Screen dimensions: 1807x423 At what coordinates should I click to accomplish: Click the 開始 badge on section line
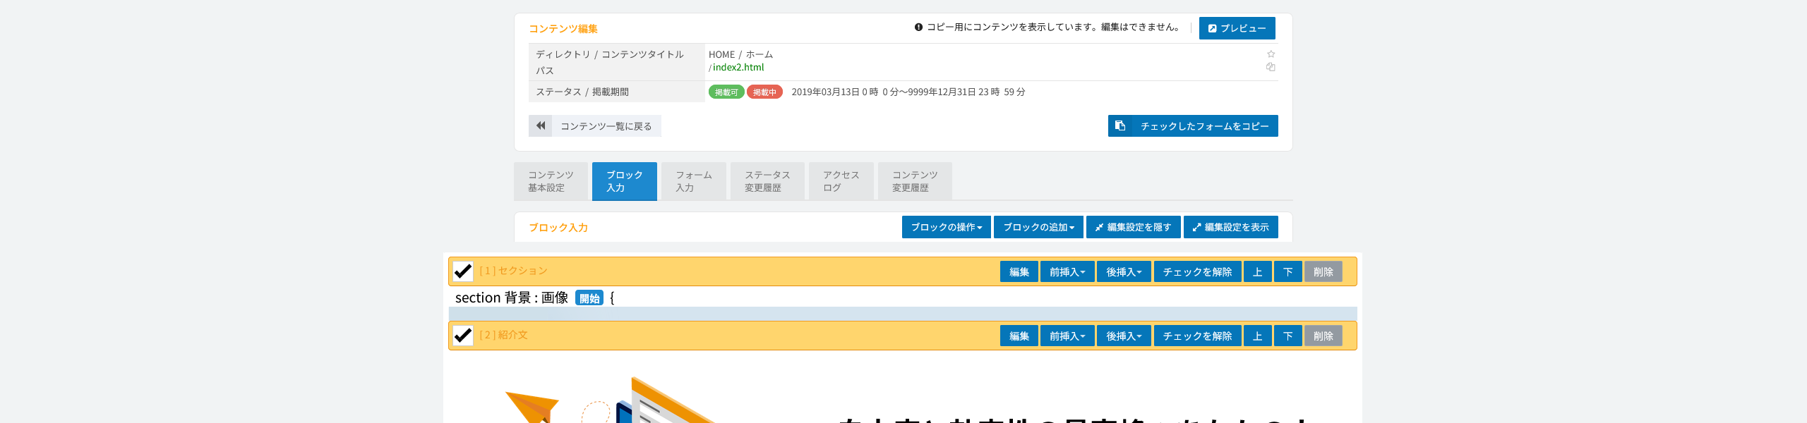(x=589, y=298)
